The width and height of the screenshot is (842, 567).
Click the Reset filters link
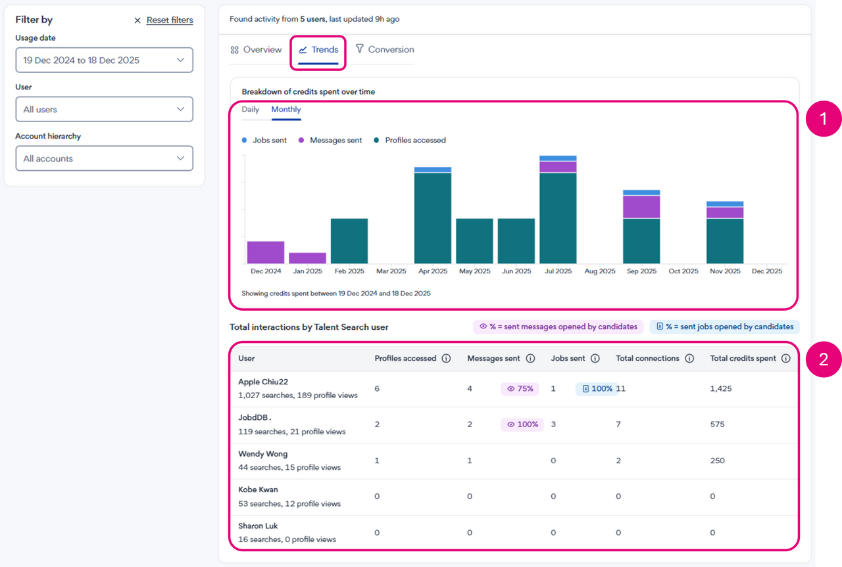point(170,20)
